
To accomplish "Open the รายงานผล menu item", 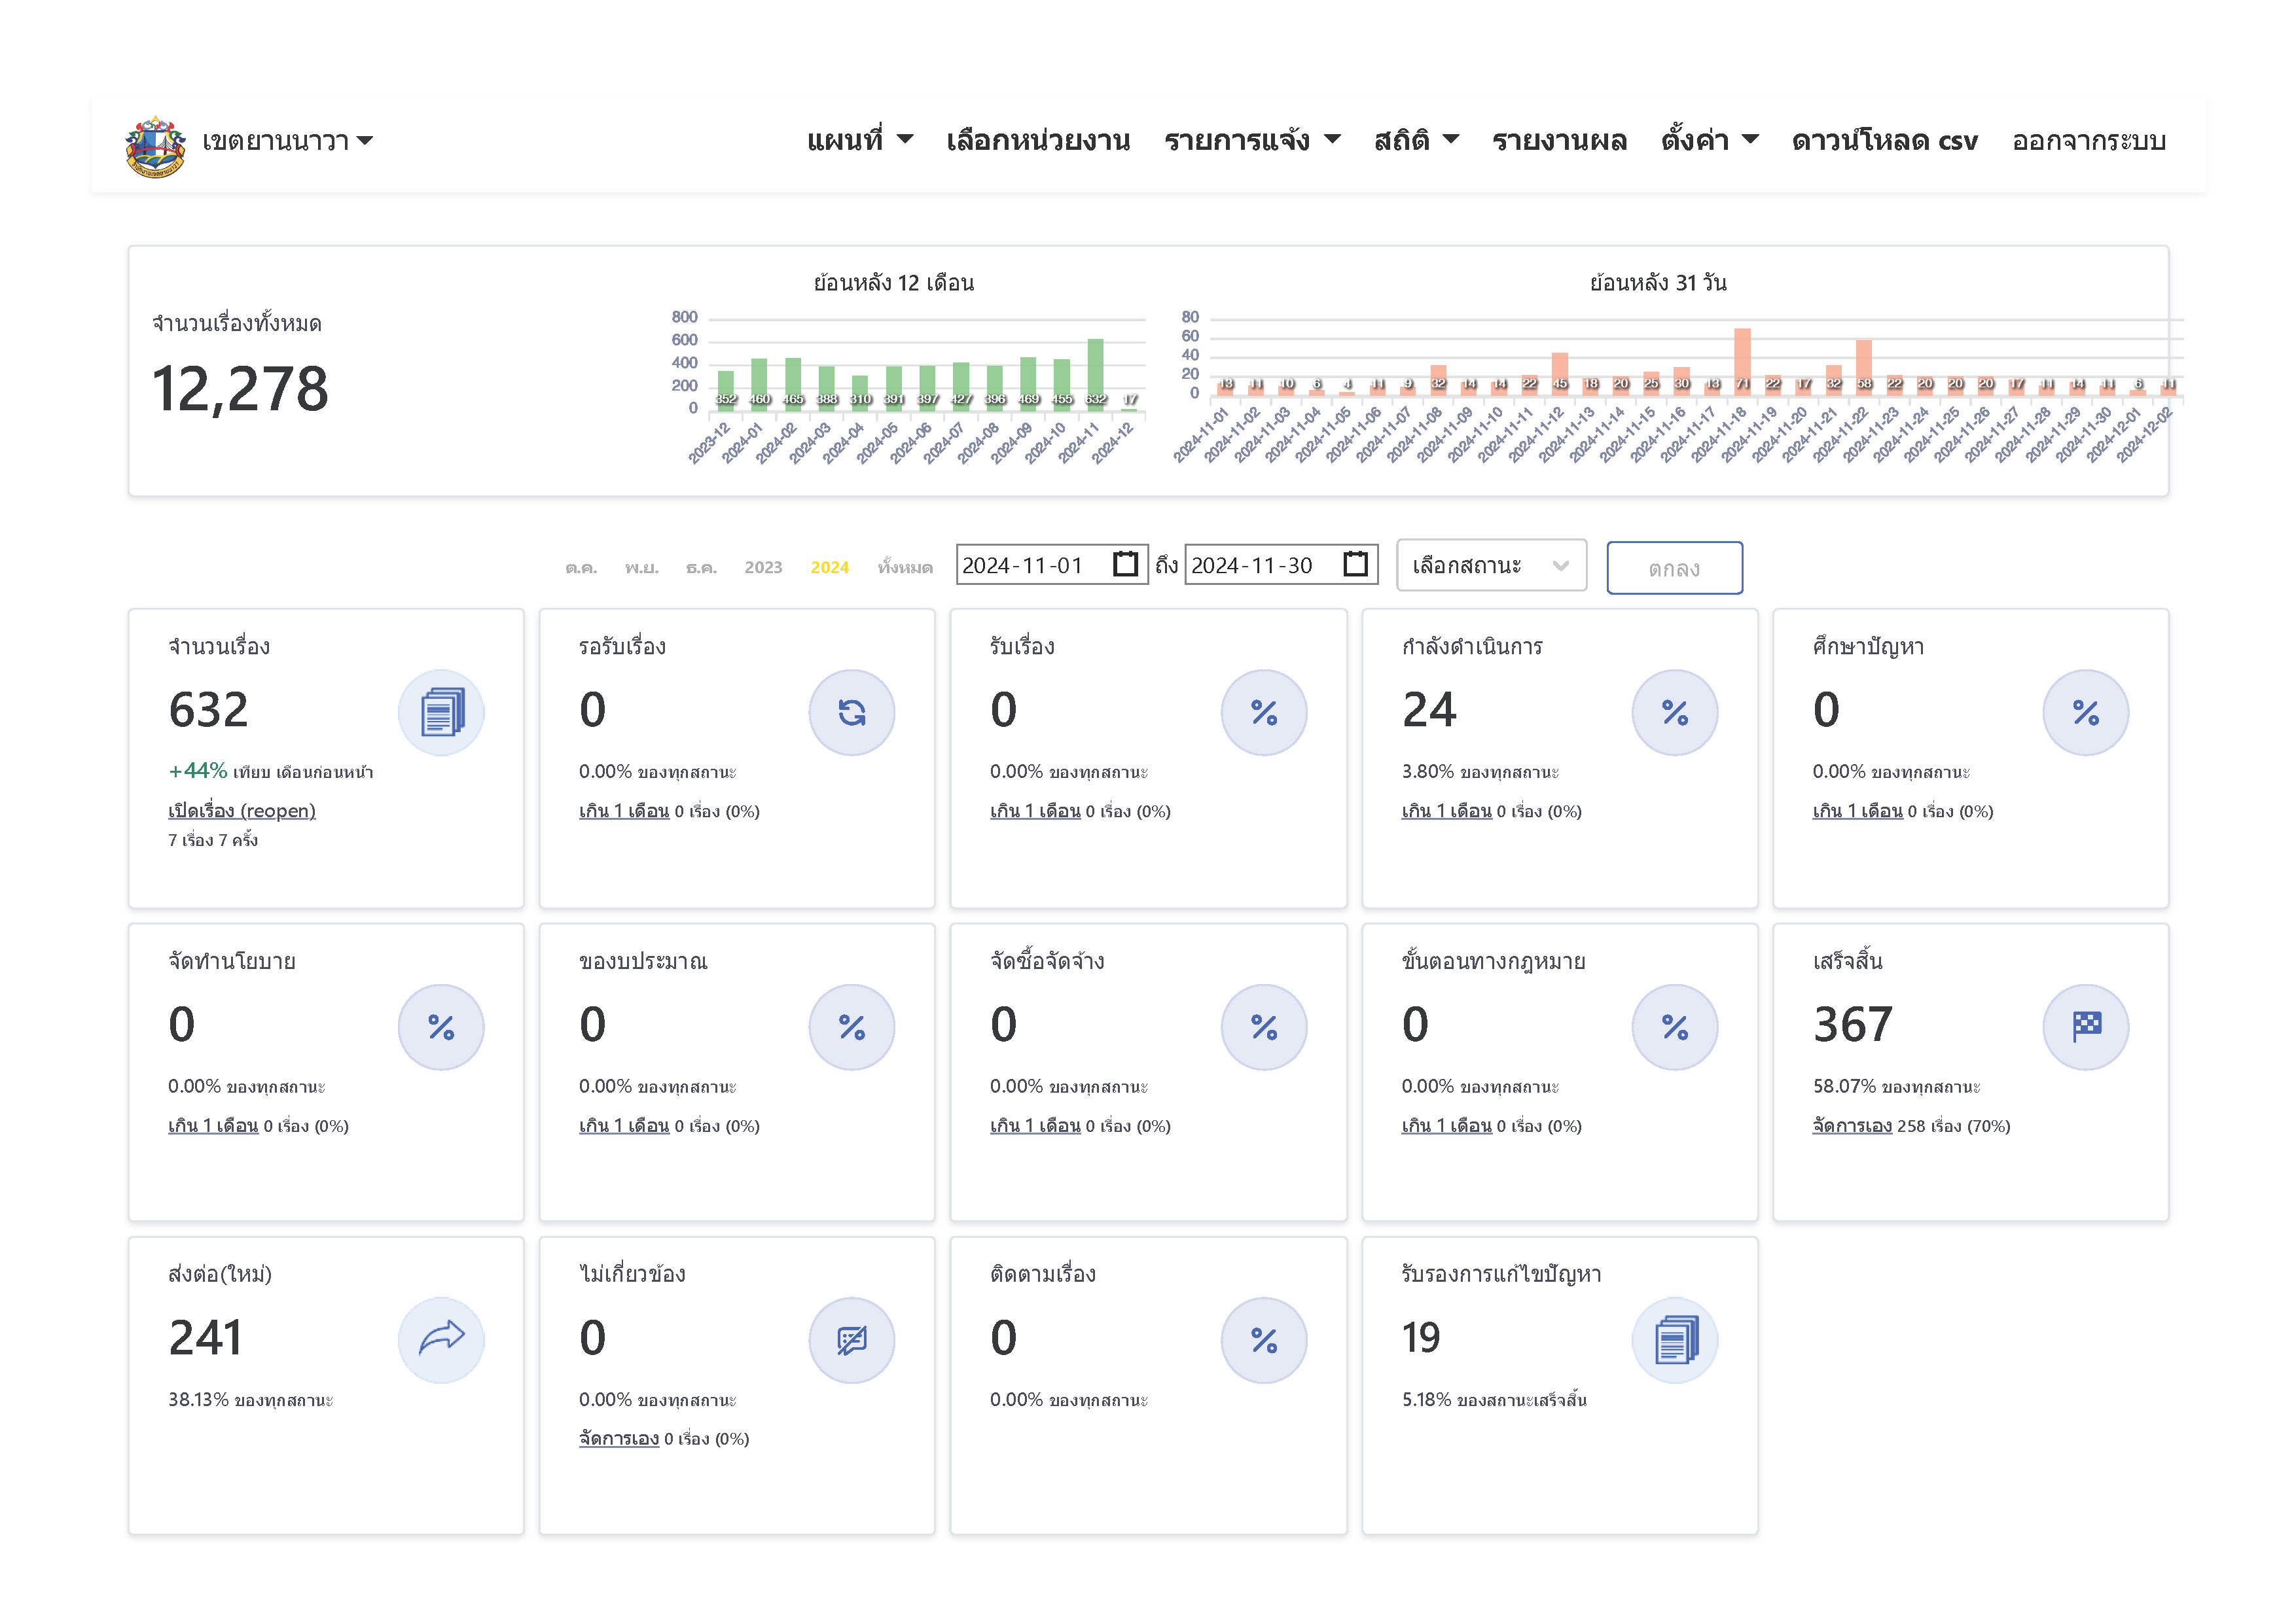I will coord(1559,141).
